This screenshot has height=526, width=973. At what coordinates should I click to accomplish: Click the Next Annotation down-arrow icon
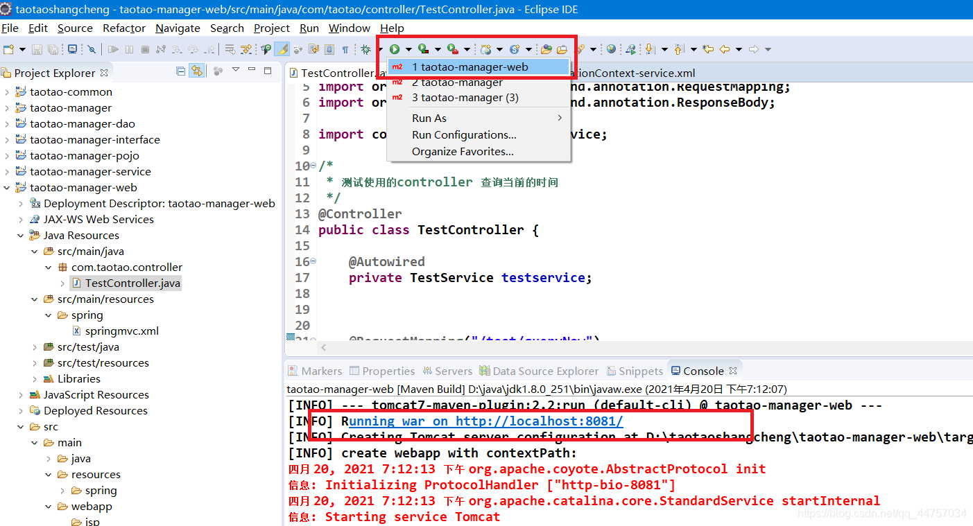pyautogui.click(x=650, y=49)
